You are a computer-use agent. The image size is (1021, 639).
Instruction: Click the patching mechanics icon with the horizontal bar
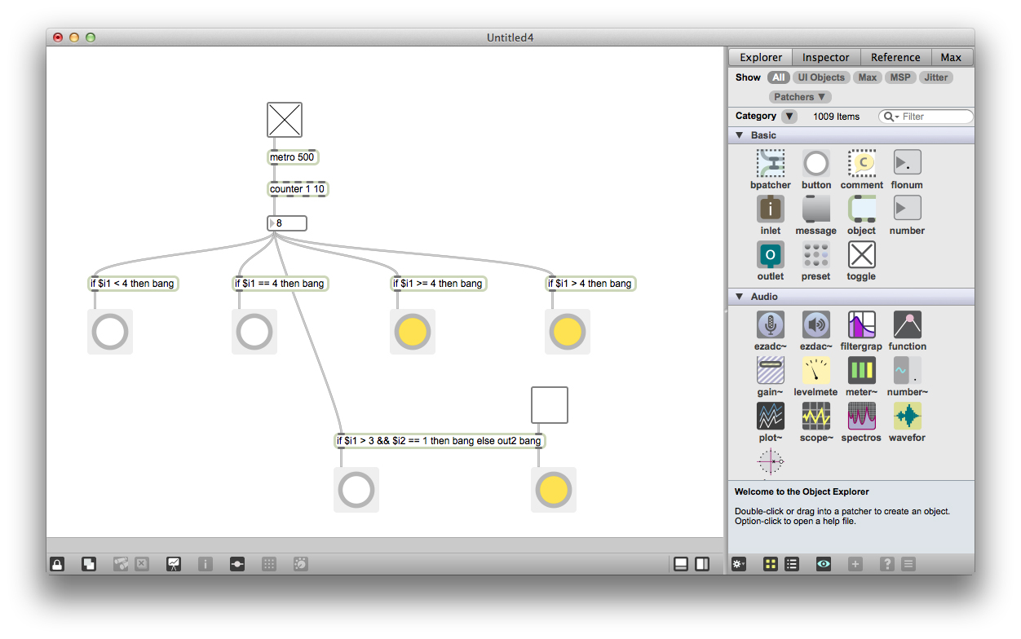pyautogui.click(x=237, y=563)
